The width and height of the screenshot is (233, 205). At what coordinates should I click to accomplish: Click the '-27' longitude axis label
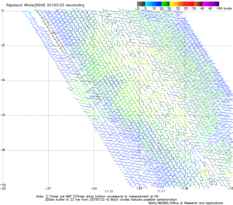[48, 189]
